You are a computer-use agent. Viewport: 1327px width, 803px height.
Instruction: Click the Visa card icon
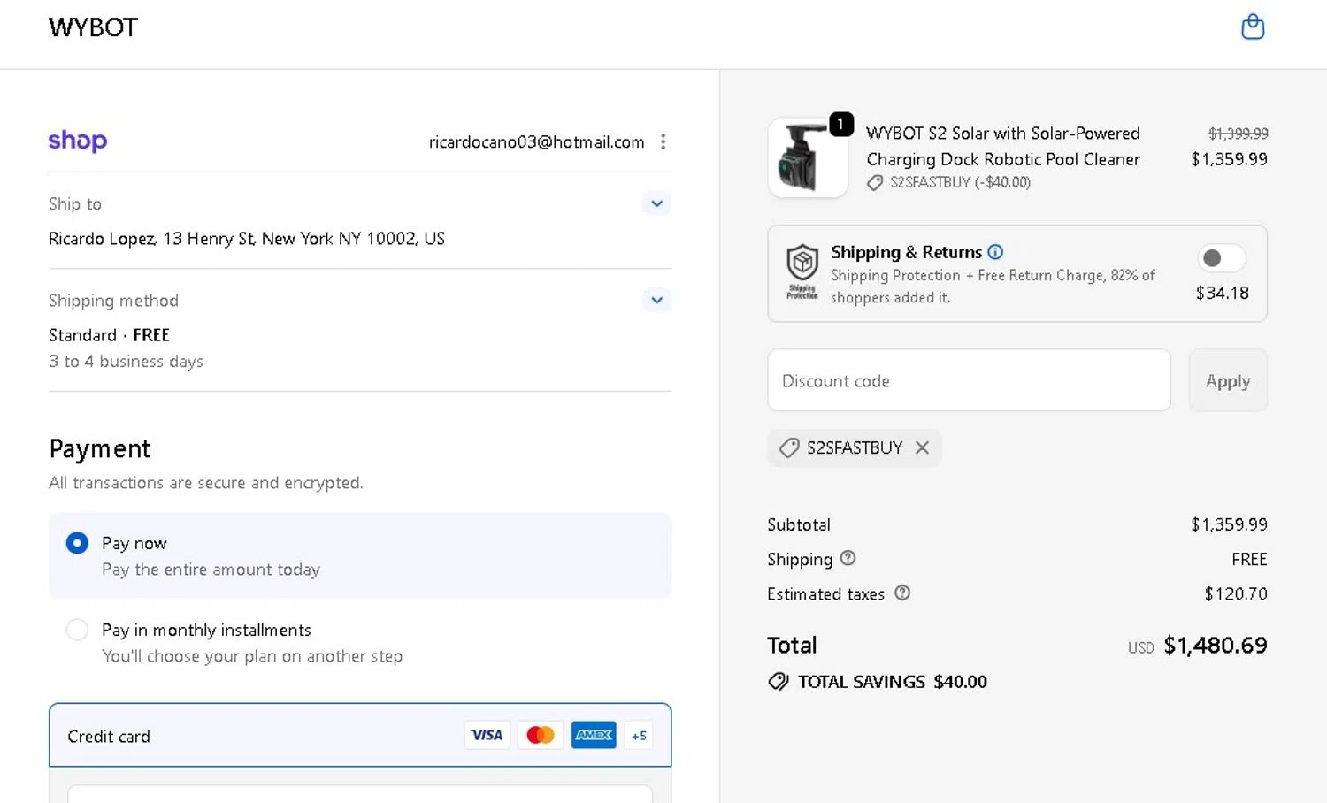pyautogui.click(x=487, y=735)
